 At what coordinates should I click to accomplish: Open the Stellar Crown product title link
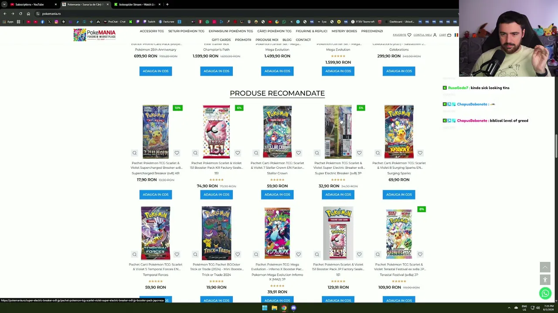pos(277,165)
